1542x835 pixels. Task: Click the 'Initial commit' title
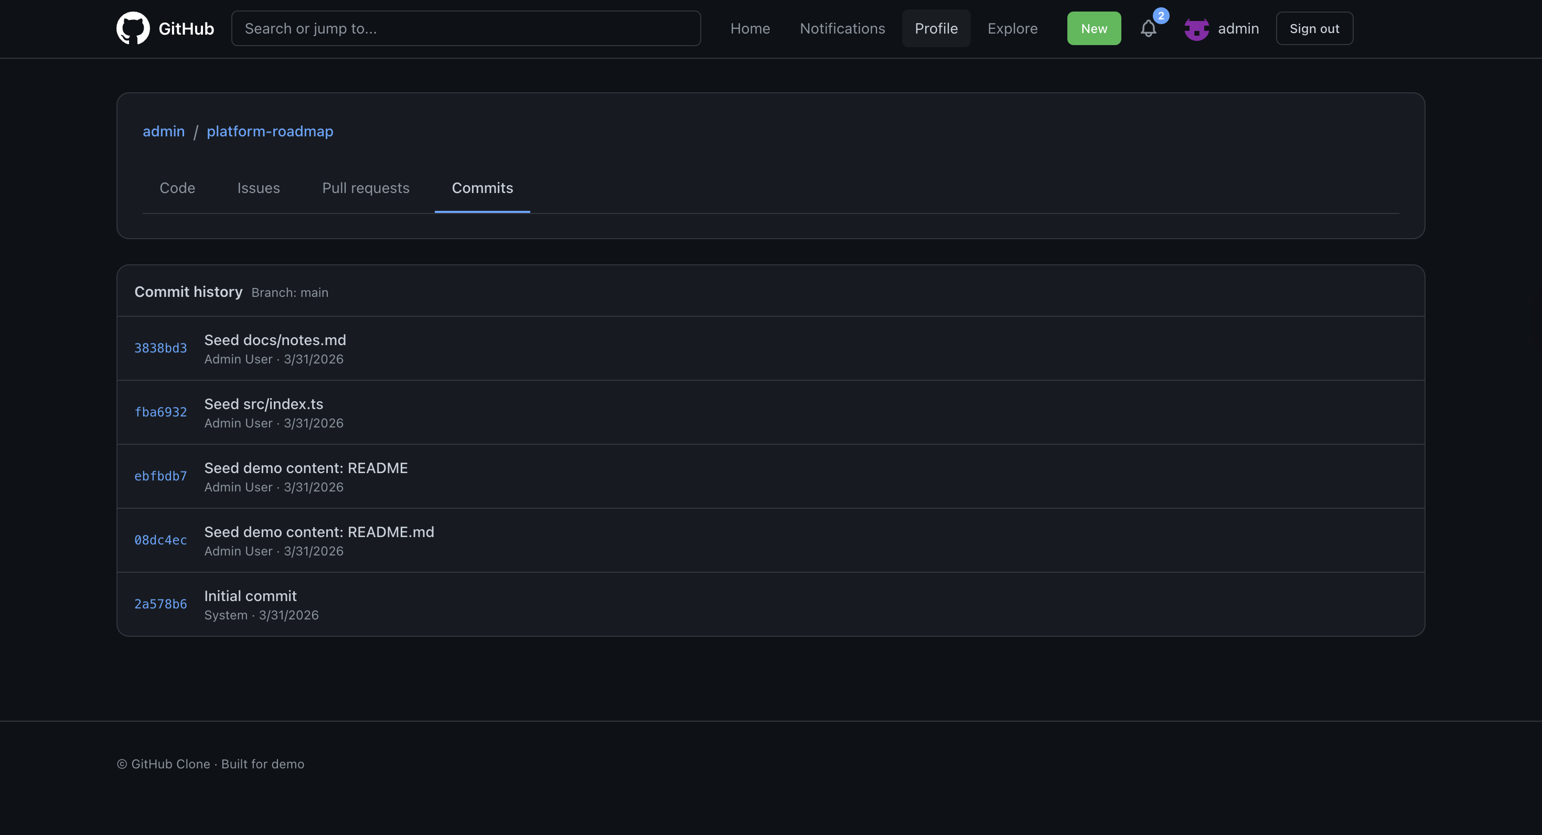(250, 596)
